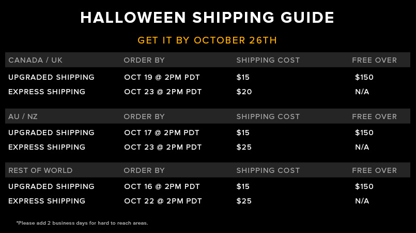Click the Rest of World section header
The height and width of the screenshot is (233, 416).
click(x=40, y=170)
